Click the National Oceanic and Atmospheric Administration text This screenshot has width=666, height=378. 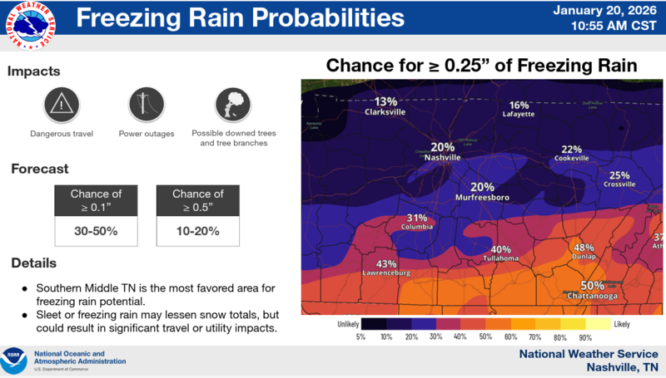pos(80,357)
